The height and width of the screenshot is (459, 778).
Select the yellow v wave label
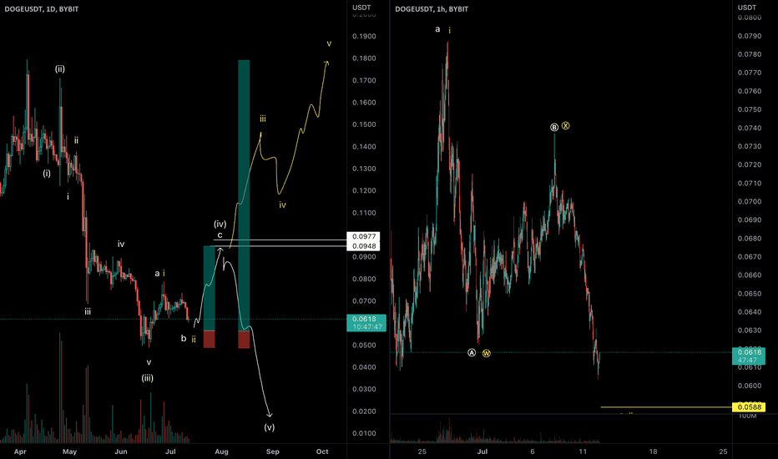point(329,43)
